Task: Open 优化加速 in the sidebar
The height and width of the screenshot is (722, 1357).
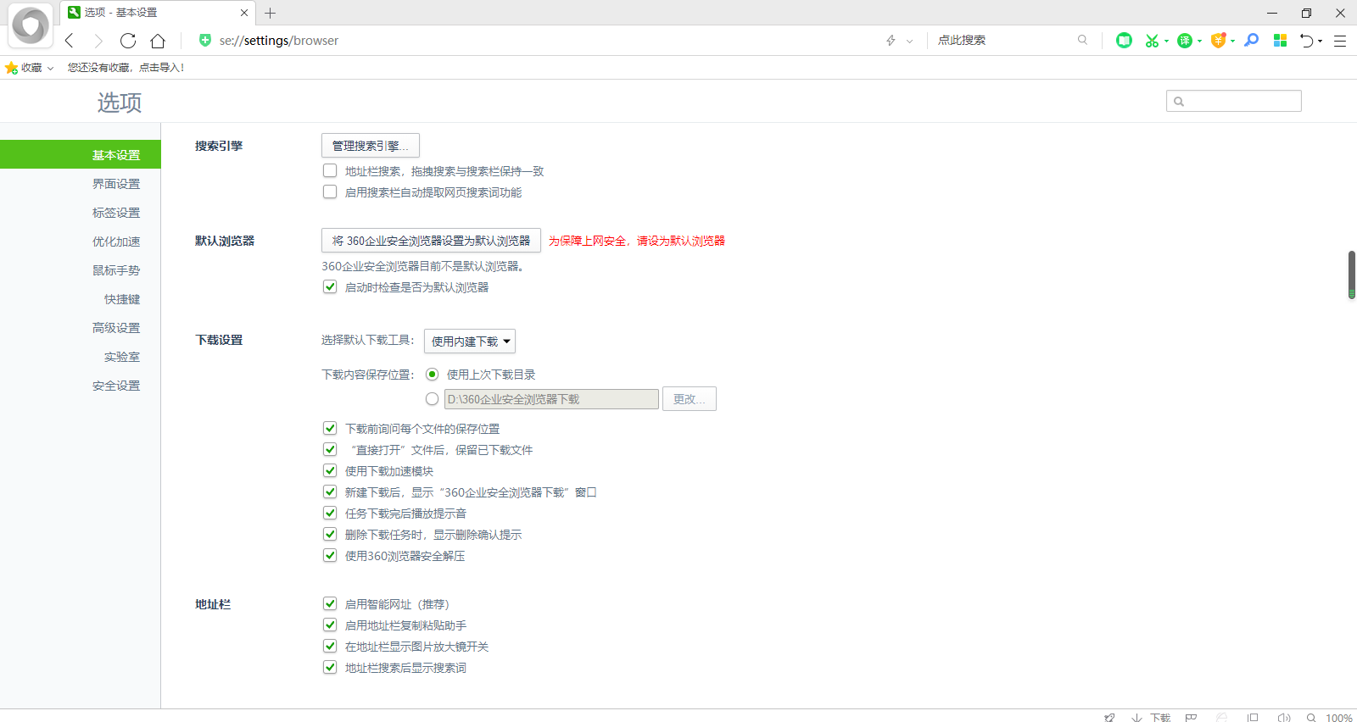Action: 116,242
